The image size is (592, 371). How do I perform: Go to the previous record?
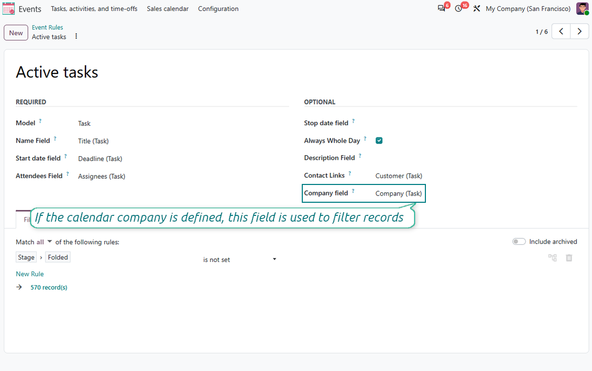tap(561, 31)
